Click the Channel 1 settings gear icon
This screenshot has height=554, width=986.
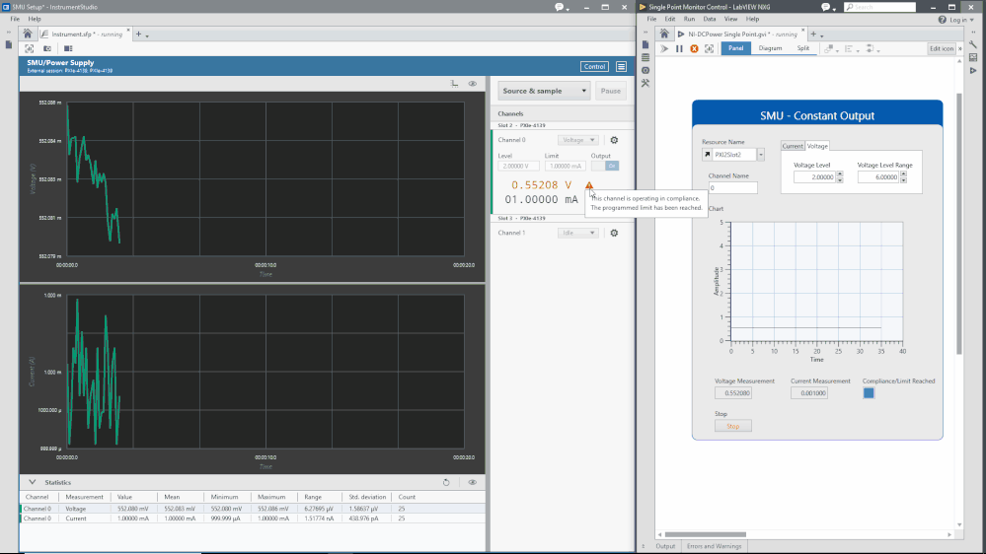[614, 233]
